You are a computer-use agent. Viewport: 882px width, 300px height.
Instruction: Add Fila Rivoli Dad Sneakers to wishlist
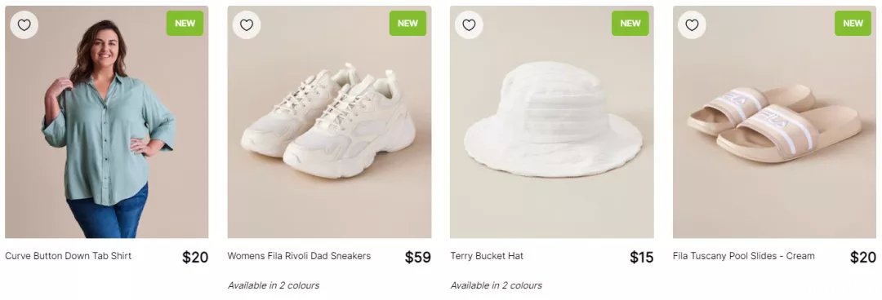point(247,24)
